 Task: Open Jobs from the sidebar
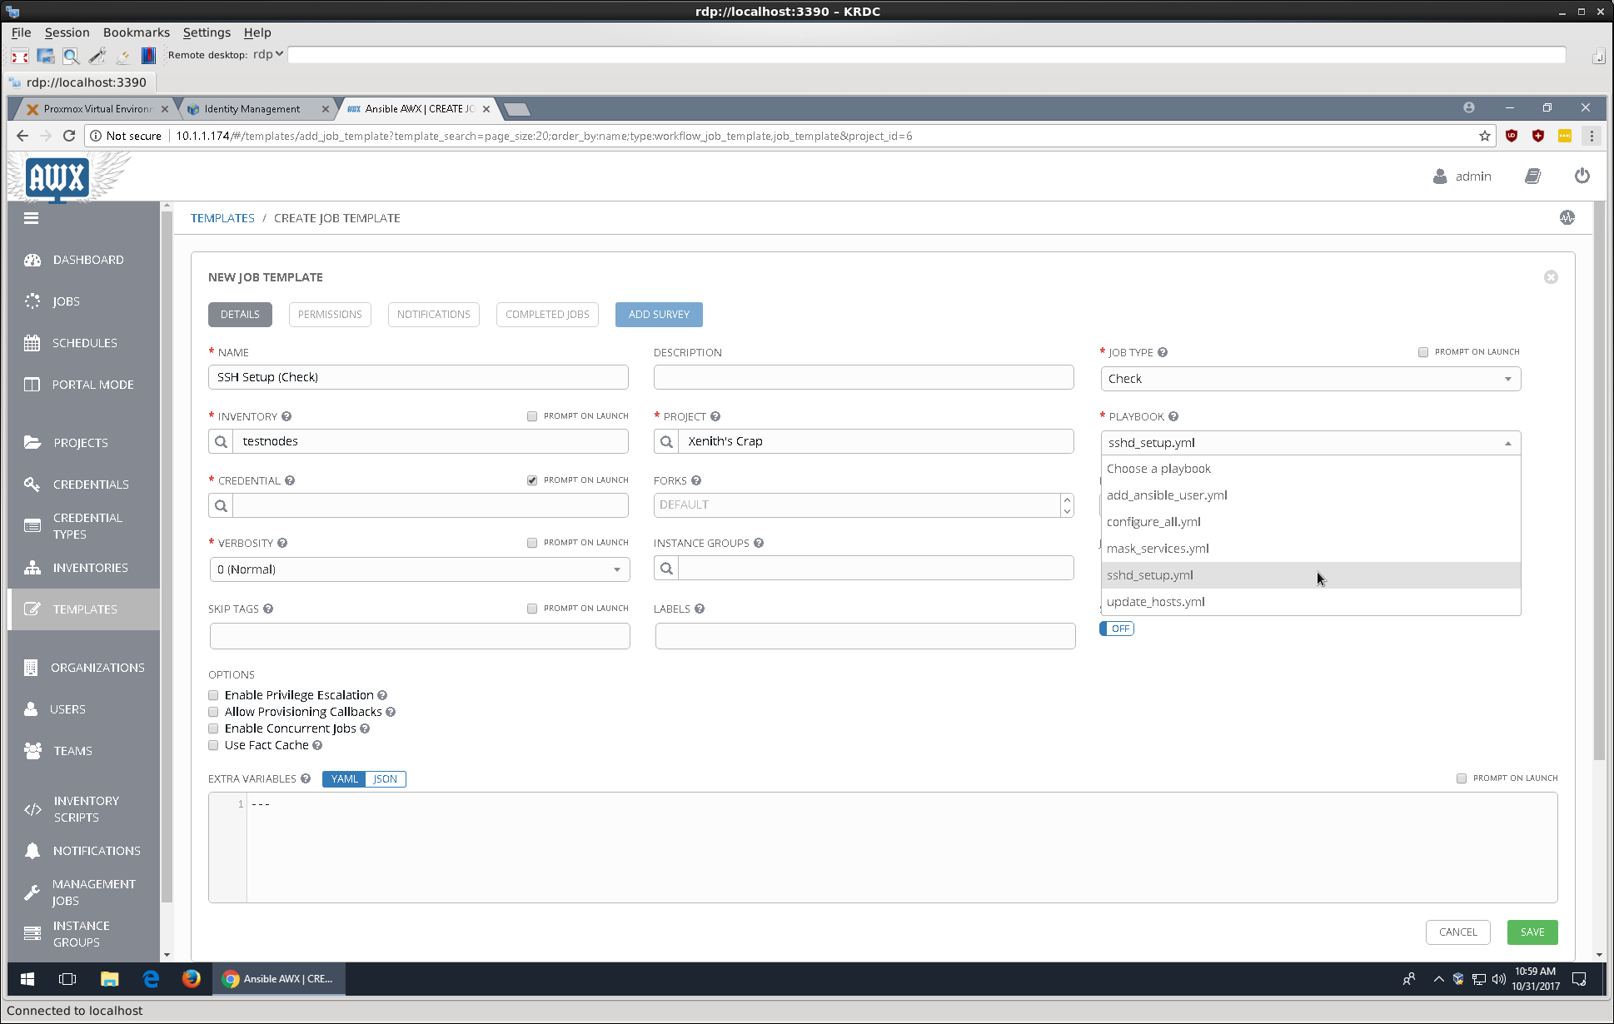pos(66,301)
